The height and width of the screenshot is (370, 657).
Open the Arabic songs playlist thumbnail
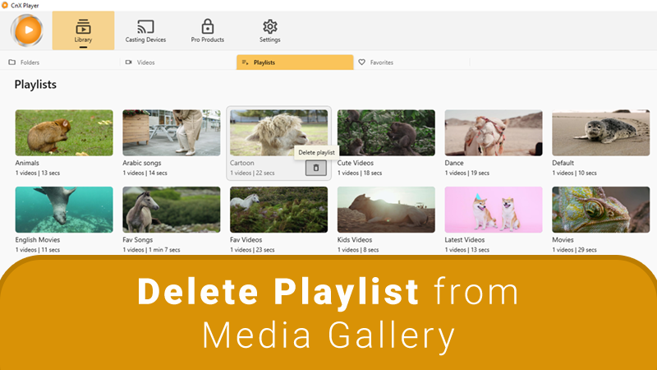click(x=172, y=132)
